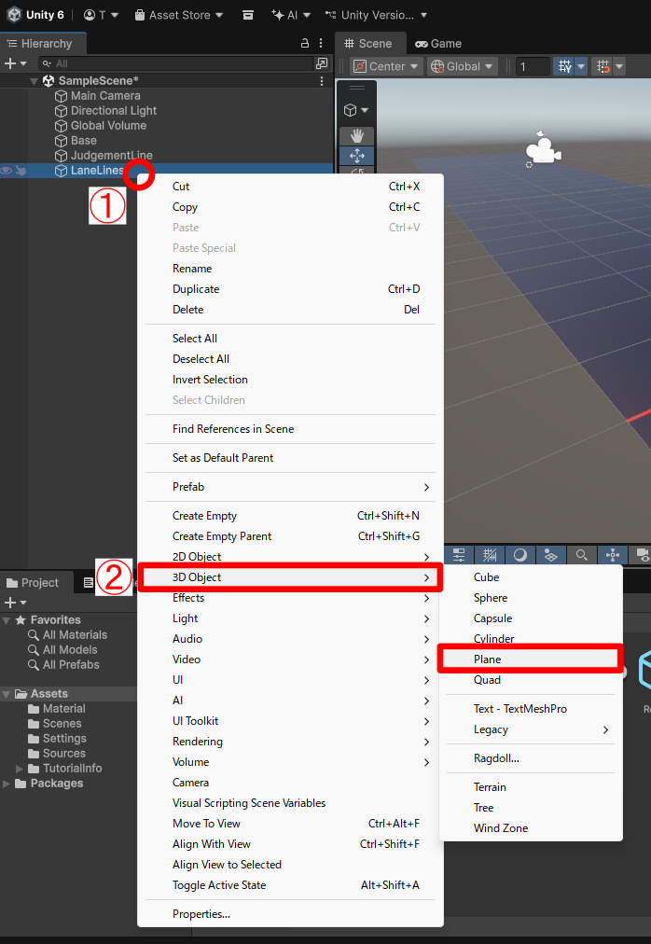Toggle LaneLines visibility eye icon
This screenshot has width=651, height=944.
point(7,171)
